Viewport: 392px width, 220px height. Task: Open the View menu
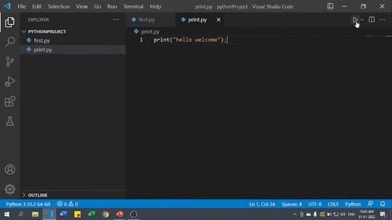(81, 7)
